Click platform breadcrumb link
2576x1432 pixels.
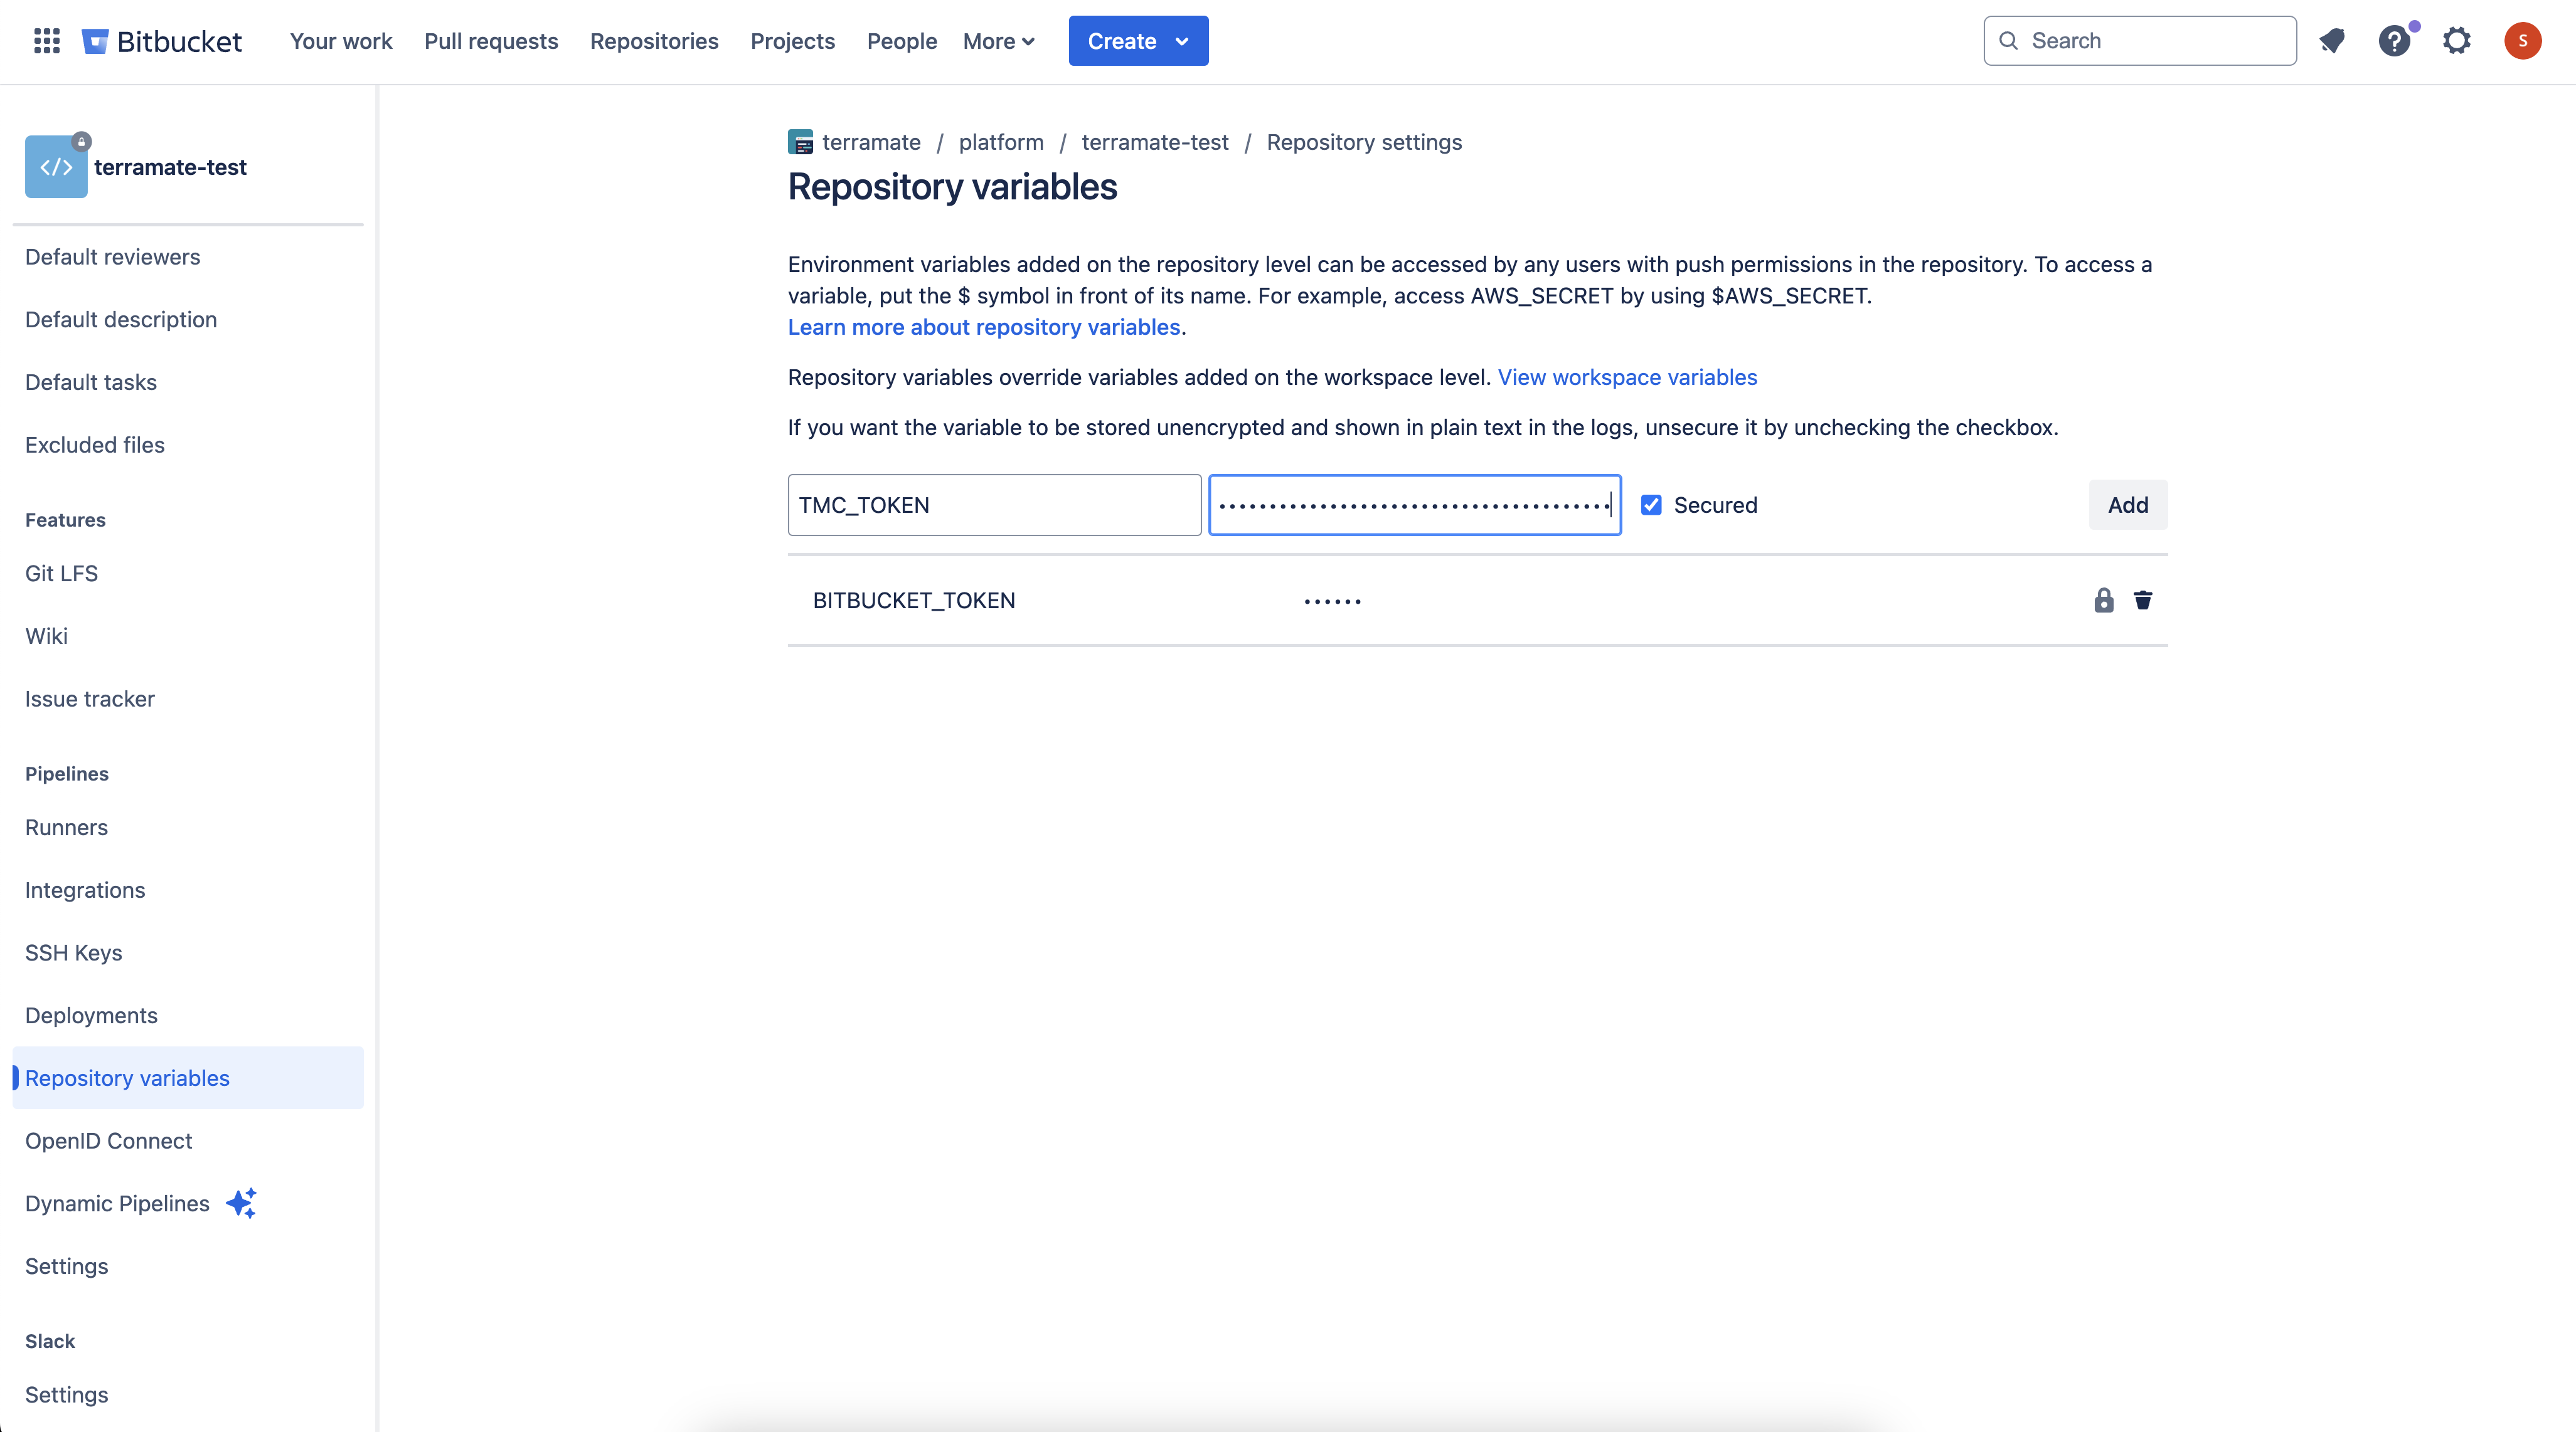(1001, 142)
